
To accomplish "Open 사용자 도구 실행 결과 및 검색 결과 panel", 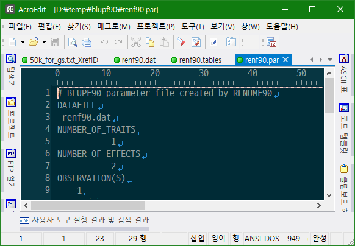I will [84, 220].
